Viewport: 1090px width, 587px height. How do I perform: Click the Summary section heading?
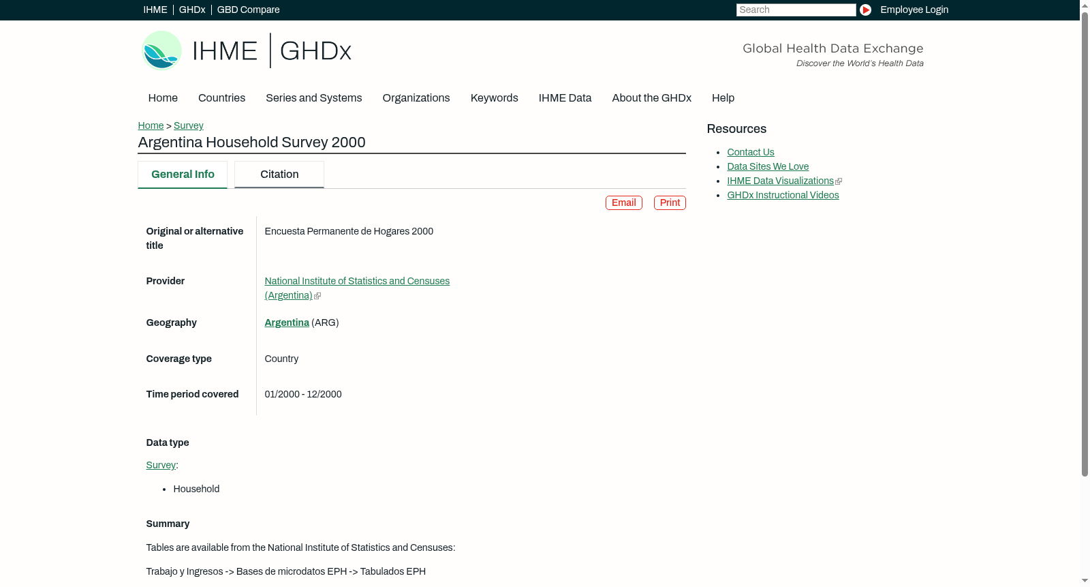pos(168,524)
